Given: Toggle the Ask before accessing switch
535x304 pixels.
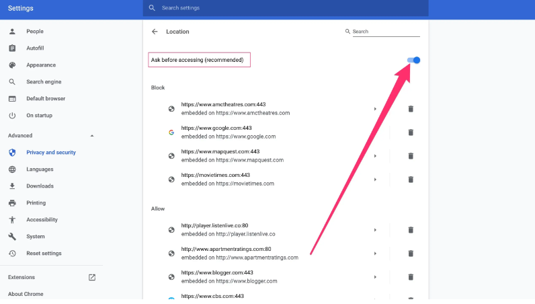Looking at the screenshot, I should pos(413,60).
